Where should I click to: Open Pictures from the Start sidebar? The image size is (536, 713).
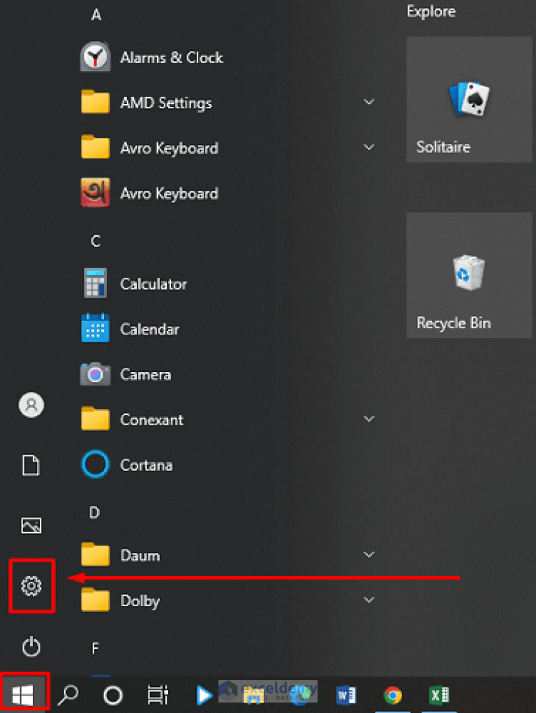(x=31, y=526)
